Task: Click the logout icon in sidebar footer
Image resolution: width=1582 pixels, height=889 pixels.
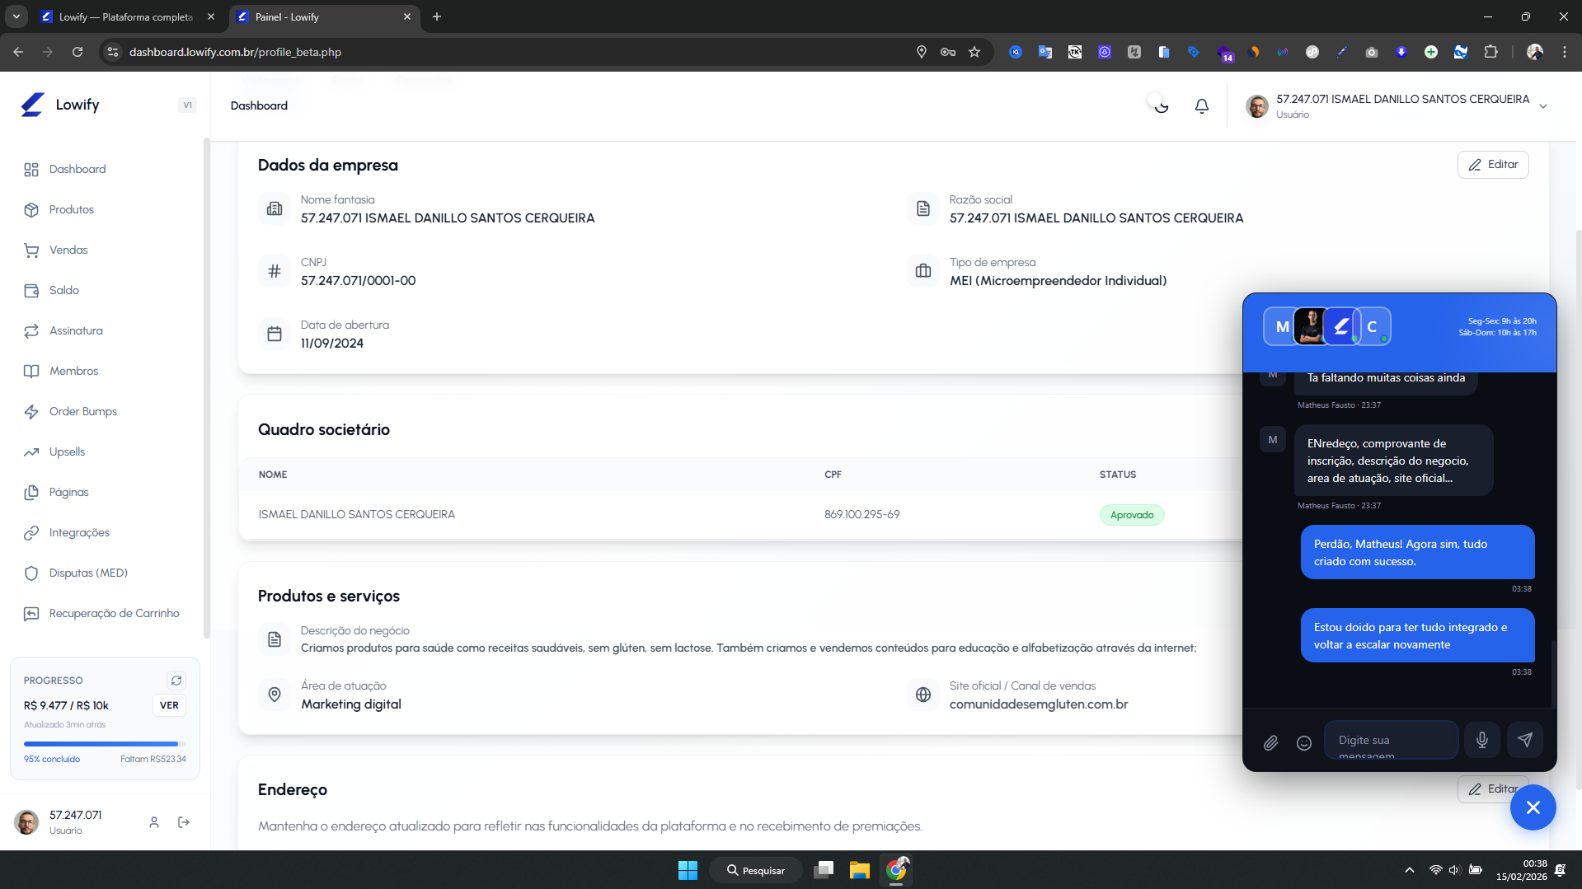Action: (184, 822)
